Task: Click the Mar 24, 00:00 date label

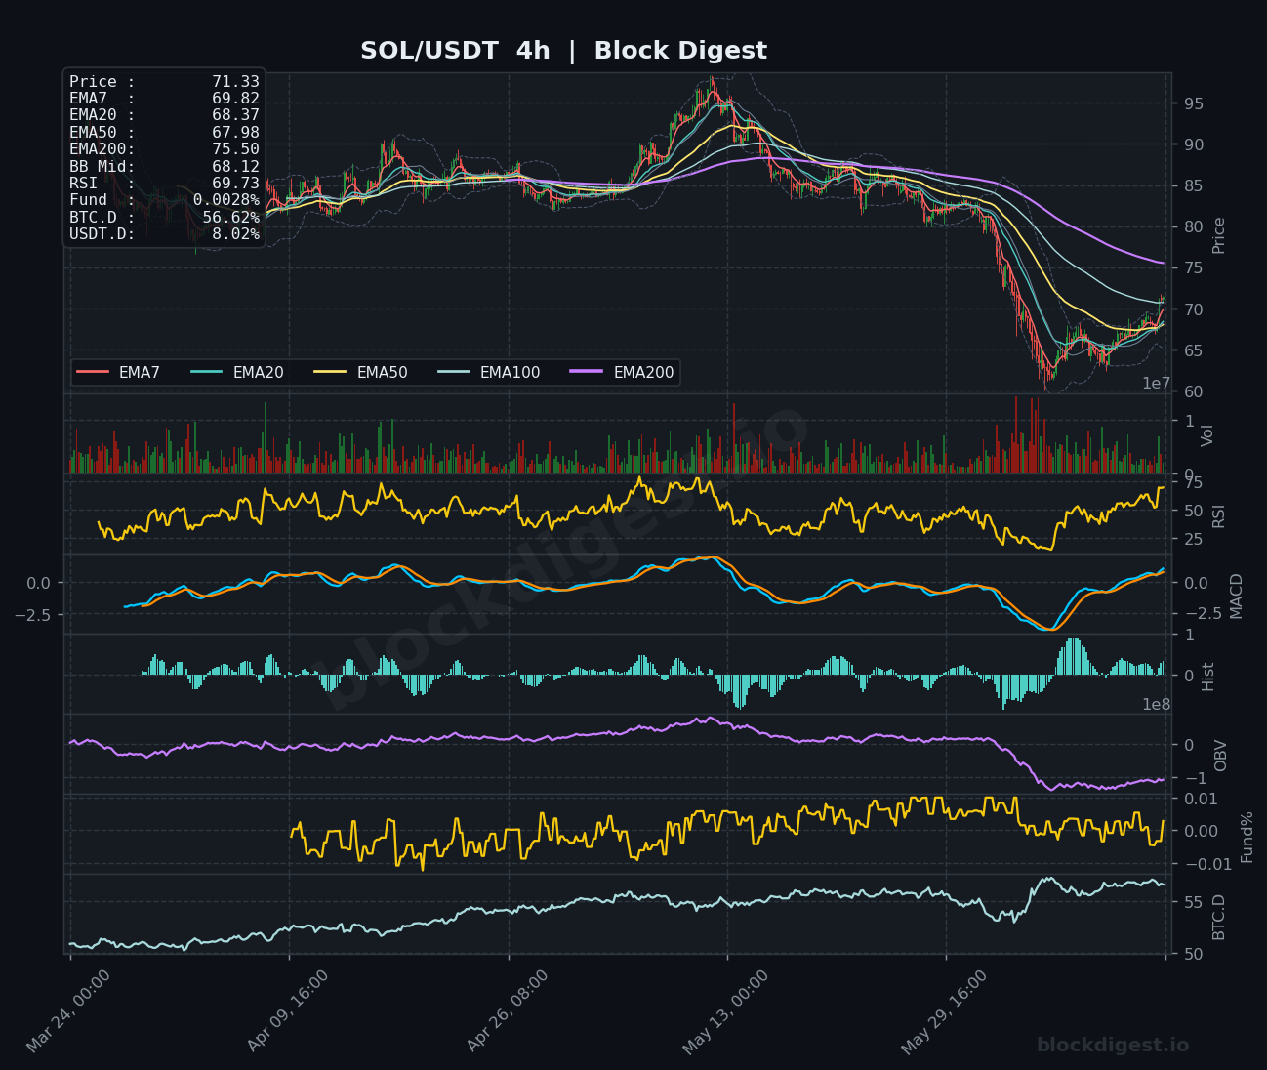Action: 68,1011
